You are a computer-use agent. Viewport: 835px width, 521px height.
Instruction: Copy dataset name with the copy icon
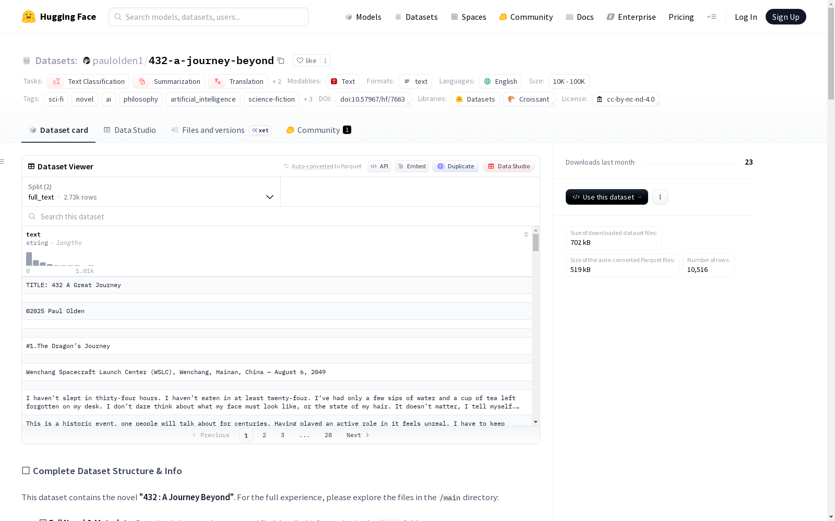pyautogui.click(x=281, y=60)
